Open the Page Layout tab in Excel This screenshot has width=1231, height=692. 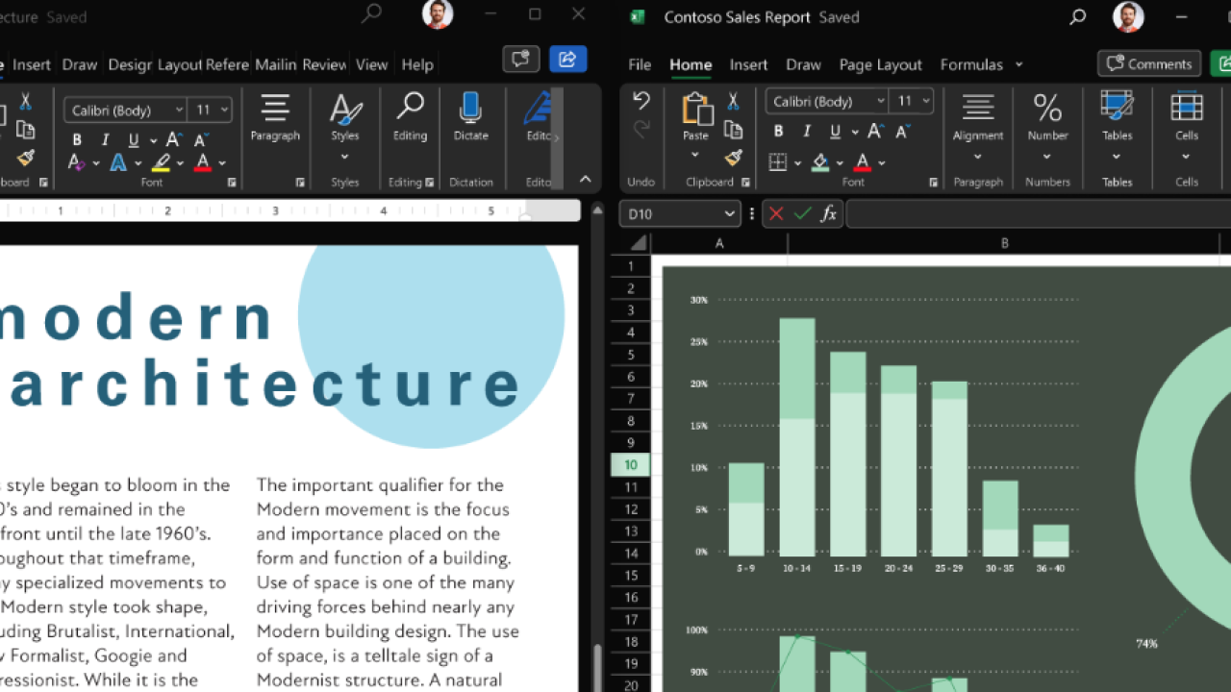coord(880,64)
